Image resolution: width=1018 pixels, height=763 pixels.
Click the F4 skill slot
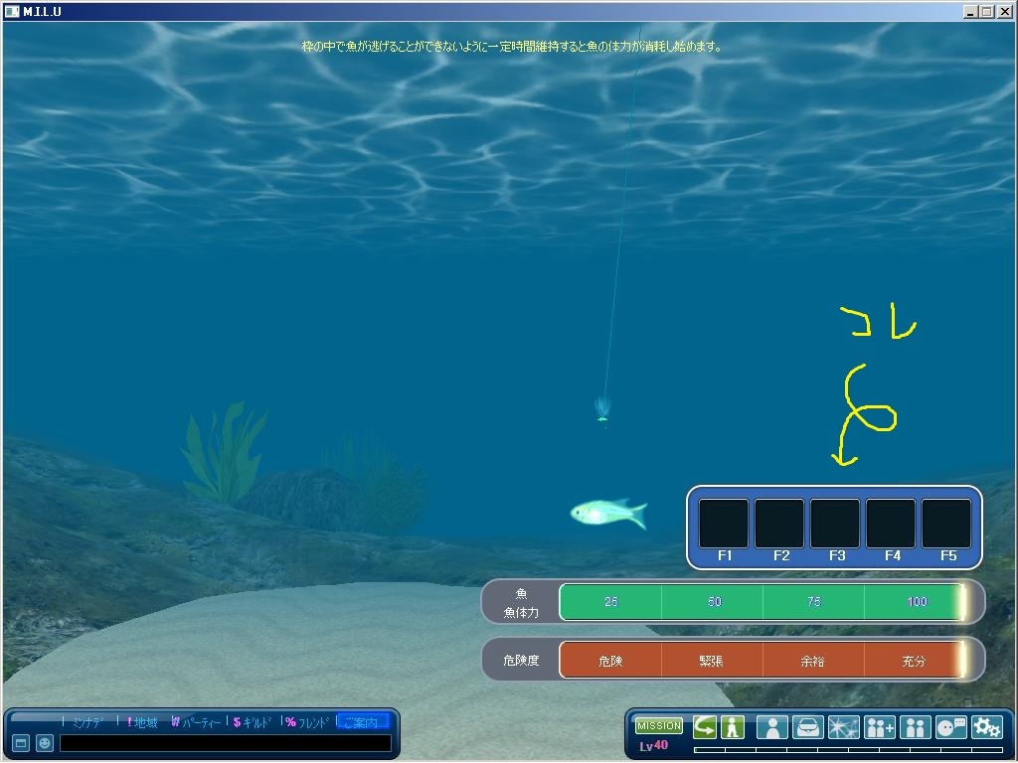tap(891, 524)
